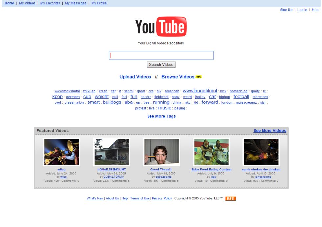Open uploader COBALTGRUV's profile

pos(114,177)
